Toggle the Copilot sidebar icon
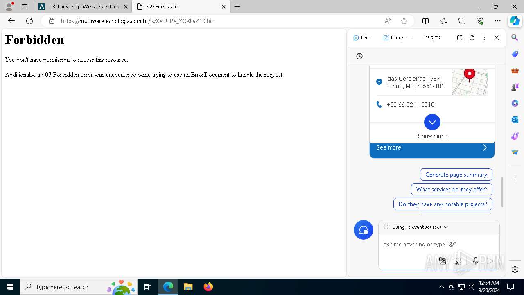This screenshot has width=524, height=295. pyautogui.click(x=515, y=21)
